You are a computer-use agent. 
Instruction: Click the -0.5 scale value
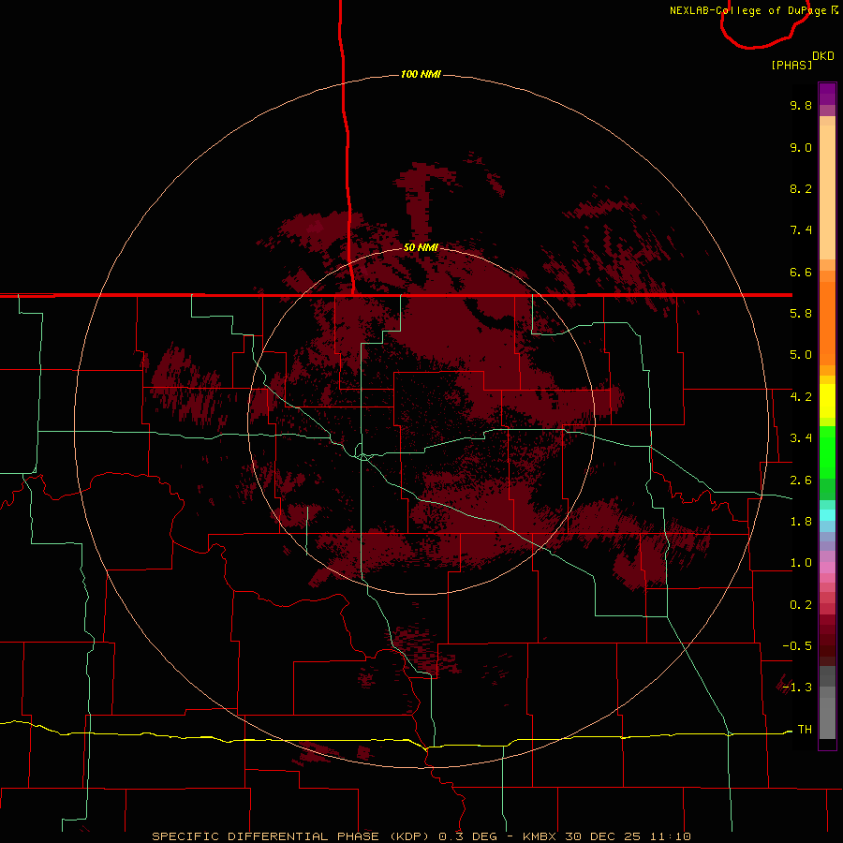(797, 646)
